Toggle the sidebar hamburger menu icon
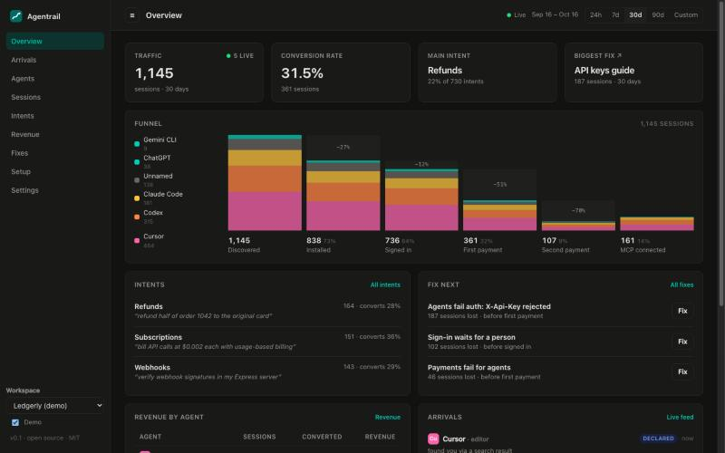The height and width of the screenshot is (453, 725). pos(132,15)
